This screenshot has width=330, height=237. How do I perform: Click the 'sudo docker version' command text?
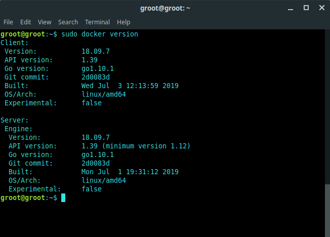pos(100,34)
